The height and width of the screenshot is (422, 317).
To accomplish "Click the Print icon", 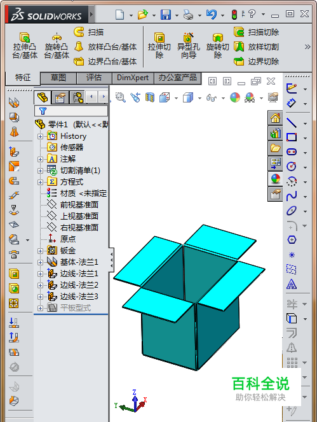I will tap(188, 15).
